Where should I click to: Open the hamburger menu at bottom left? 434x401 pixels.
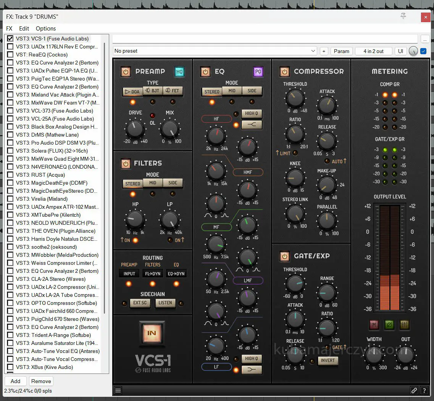118,390
